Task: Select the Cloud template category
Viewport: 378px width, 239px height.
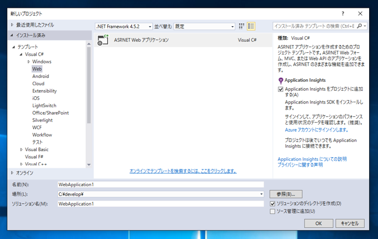Action: point(38,83)
